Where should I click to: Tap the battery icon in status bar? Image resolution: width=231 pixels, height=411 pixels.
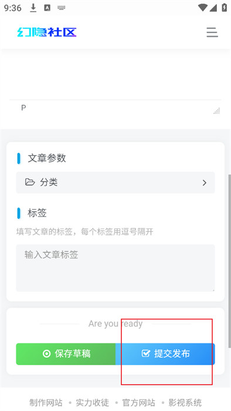224,7
